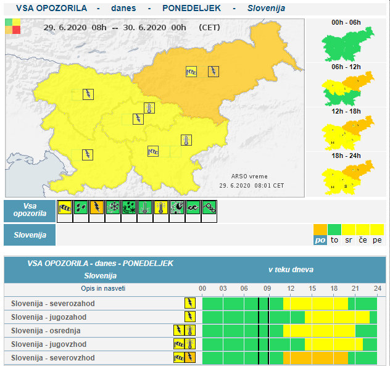Viewport: 390px width, 366px height.
Task: Click the thermometer icon in the southeast map region
Action: [186, 140]
